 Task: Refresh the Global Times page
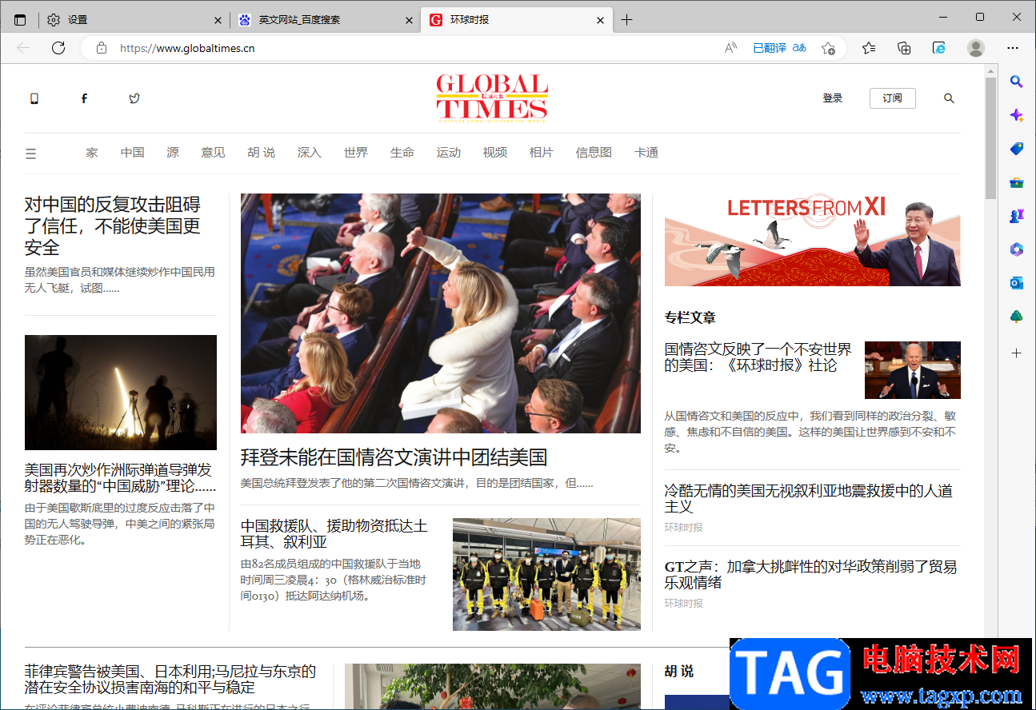pyautogui.click(x=58, y=48)
